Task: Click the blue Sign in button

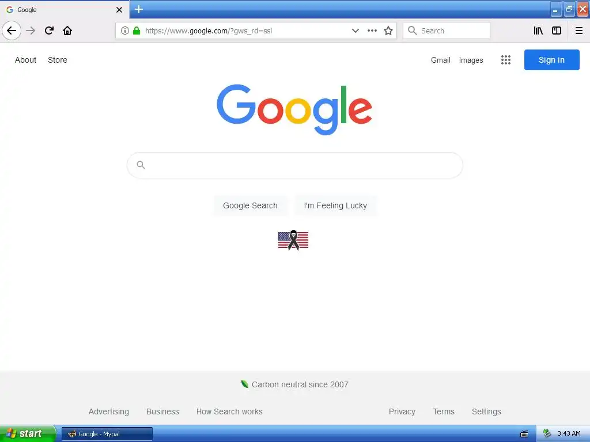Action: pos(551,60)
